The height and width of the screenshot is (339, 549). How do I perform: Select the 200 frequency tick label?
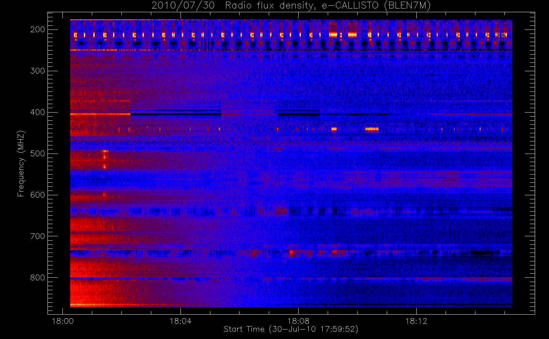pos(38,29)
